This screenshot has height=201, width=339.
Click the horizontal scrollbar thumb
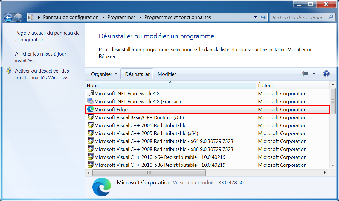pyautogui.click(x=149, y=173)
